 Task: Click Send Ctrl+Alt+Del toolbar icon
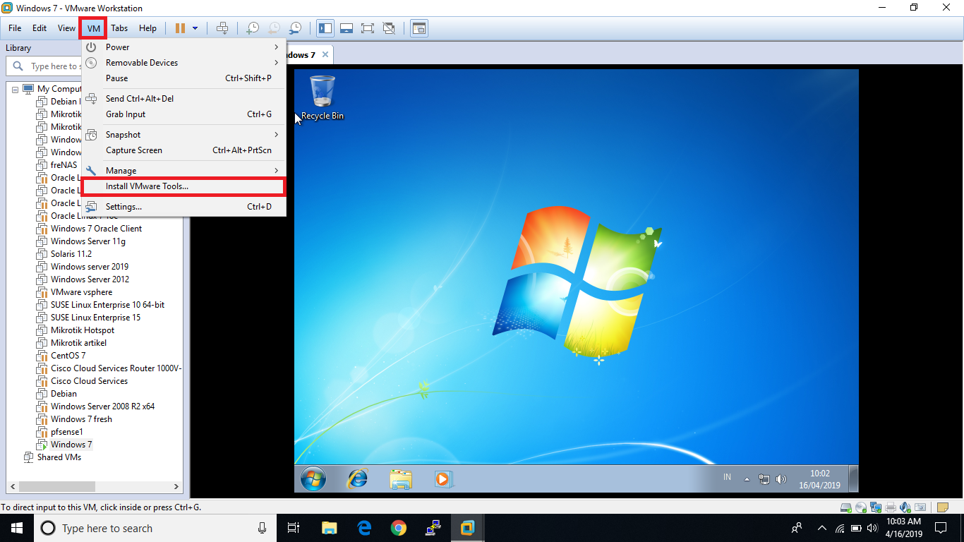pos(222,28)
